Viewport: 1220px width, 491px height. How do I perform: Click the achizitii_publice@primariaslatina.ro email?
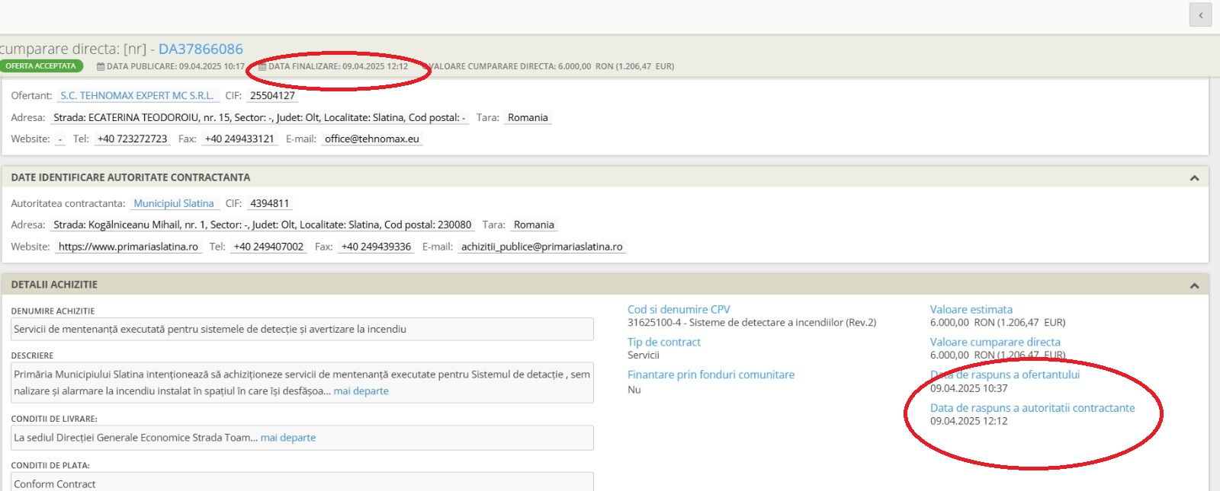(541, 247)
